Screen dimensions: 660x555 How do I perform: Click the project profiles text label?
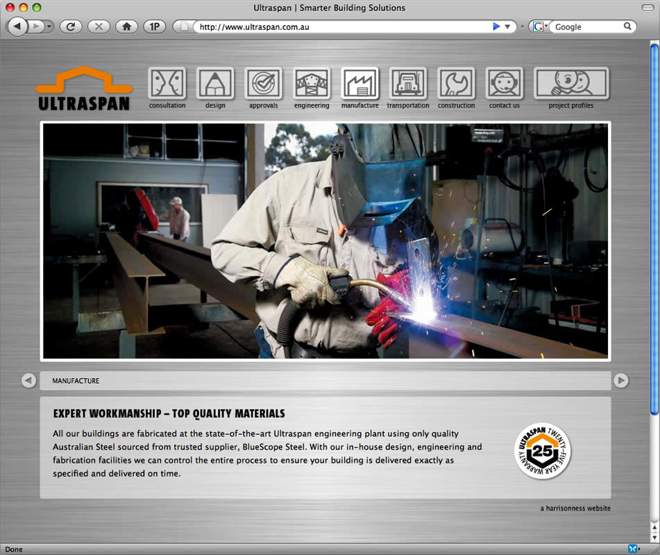click(x=570, y=105)
